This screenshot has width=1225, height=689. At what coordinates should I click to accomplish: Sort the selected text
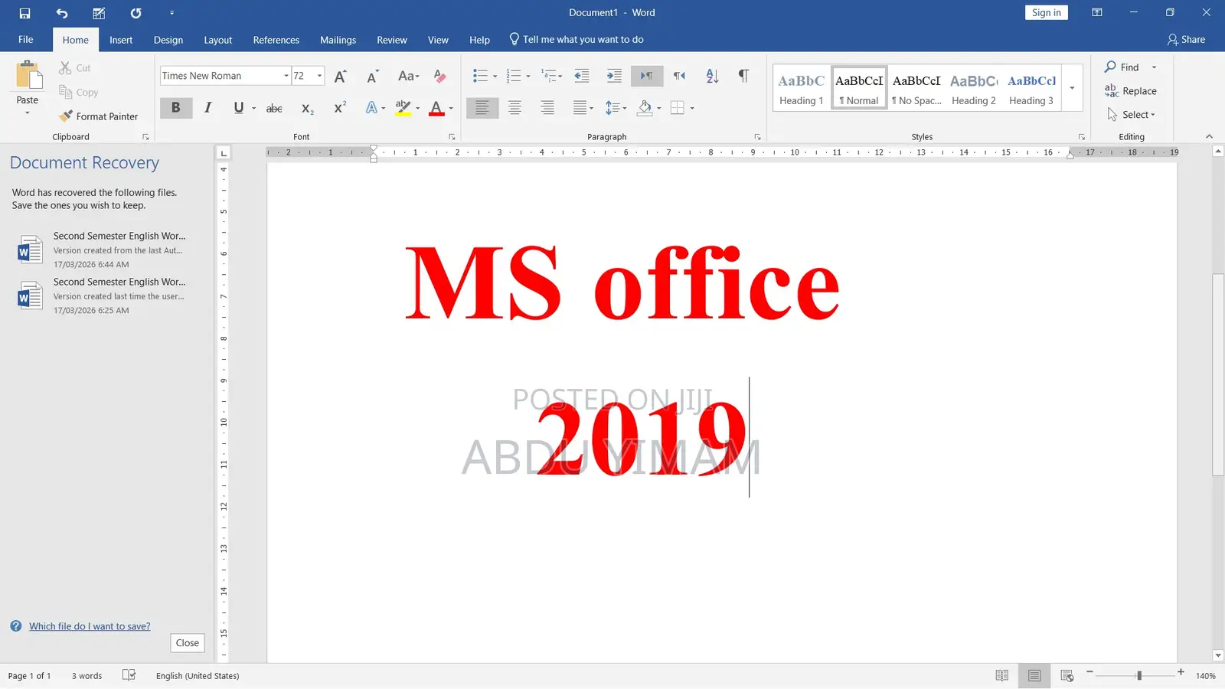coord(712,76)
